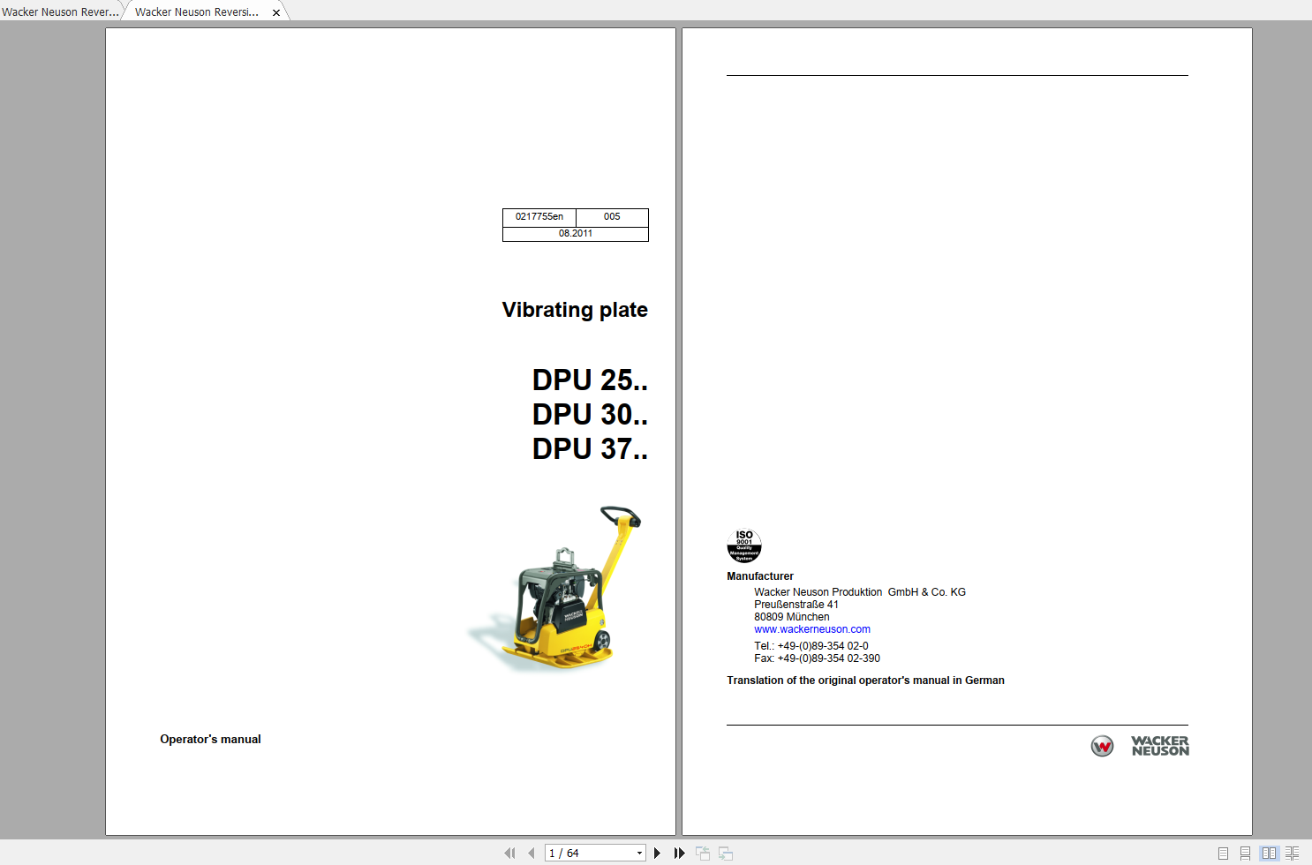The width and height of the screenshot is (1312, 865).
Task: Open the www.wackerneuson.com link
Action: [812, 629]
